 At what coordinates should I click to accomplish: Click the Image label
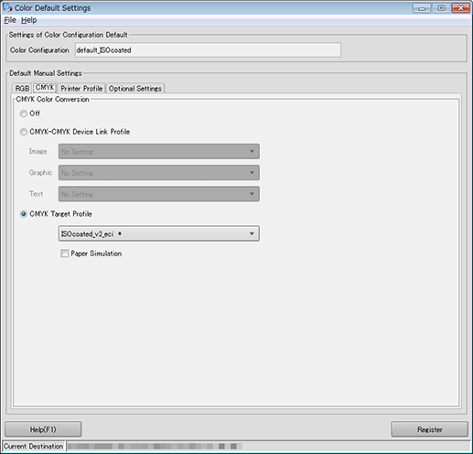tap(38, 151)
